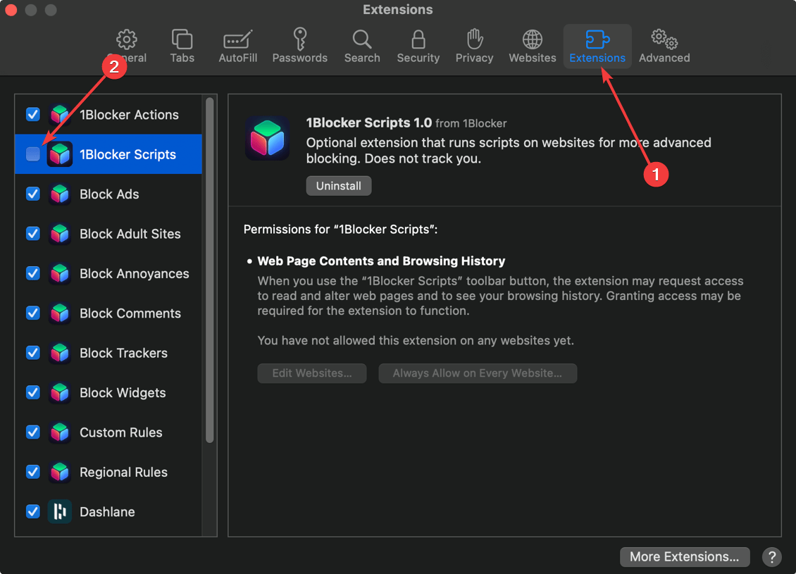Screen dimensions: 796x574
Task: Open More Extensions
Action: [684, 556]
